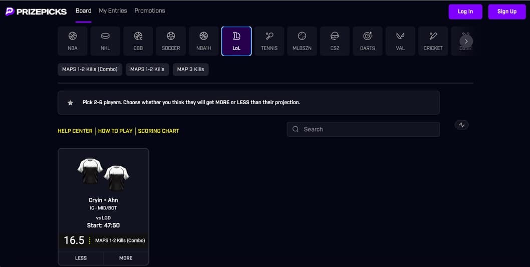Pick MORE for Cryin + Ahn
The height and width of the screenshot is (267, 530).
(126, 258)
